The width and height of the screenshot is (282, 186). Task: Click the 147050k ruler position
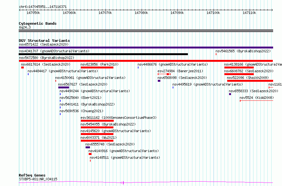tap(33, 13)
